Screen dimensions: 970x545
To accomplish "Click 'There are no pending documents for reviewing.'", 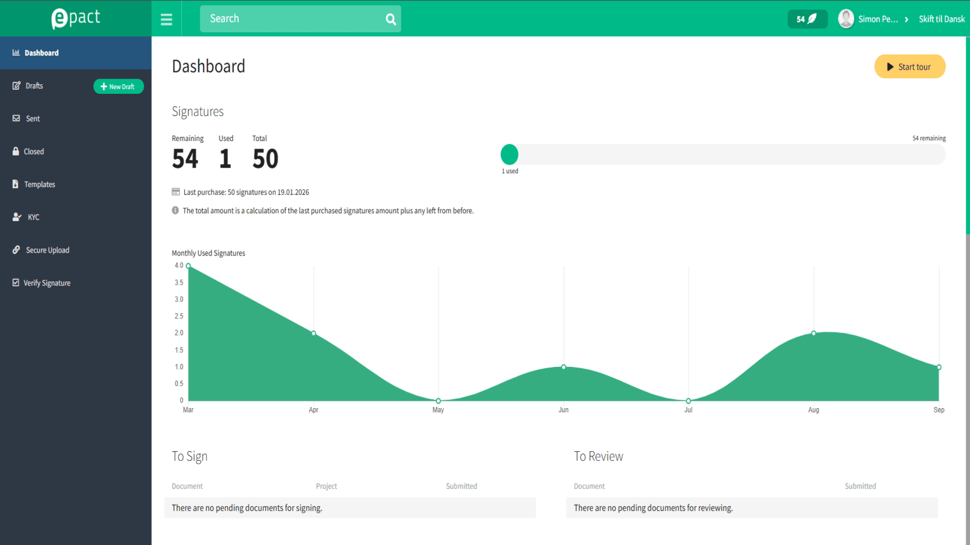I will pos(654,508).
